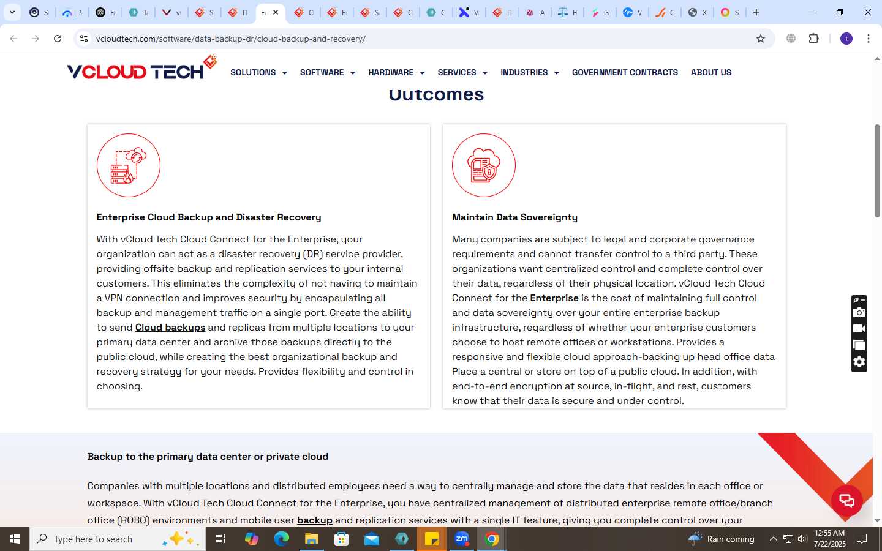This screenshot has width=882, height=551.
Task: Click the page vertical scrollbar thumb
Action: 877,170
